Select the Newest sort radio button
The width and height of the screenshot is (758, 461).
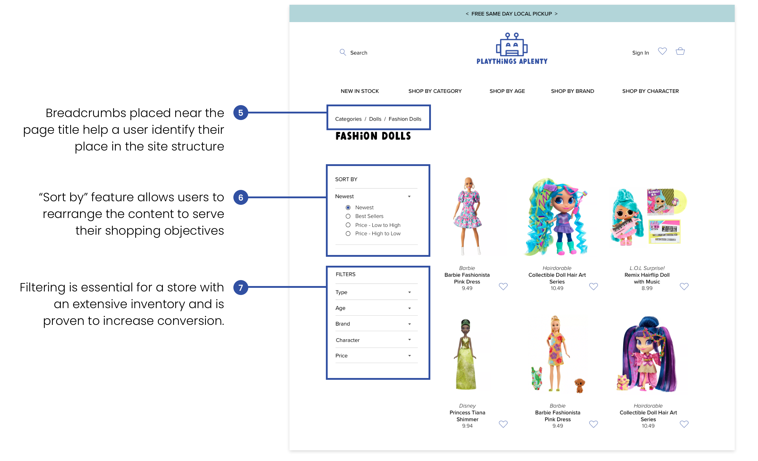348,208
